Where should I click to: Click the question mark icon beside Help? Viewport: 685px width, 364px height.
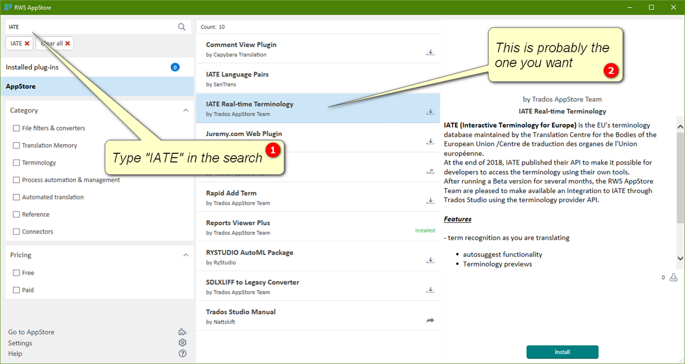tap(182, 353)
